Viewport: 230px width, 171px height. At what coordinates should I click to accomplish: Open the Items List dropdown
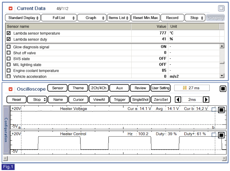119,18
